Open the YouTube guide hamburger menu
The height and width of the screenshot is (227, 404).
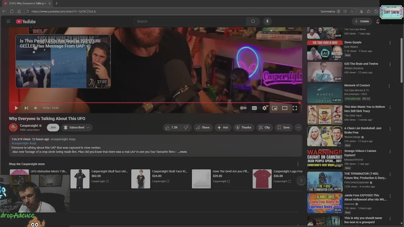9,21
